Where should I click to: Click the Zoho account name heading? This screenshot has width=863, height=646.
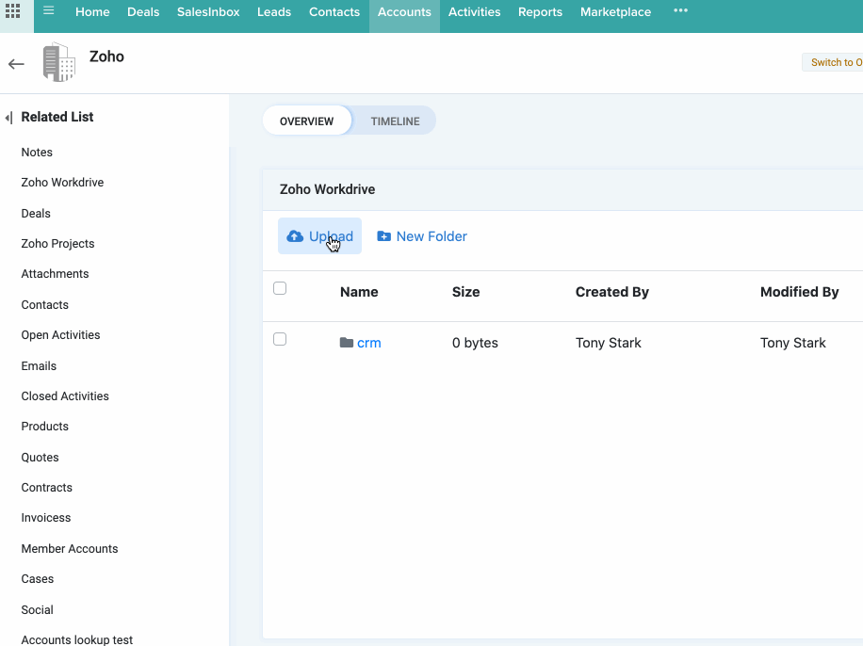[x=106, y=57]
